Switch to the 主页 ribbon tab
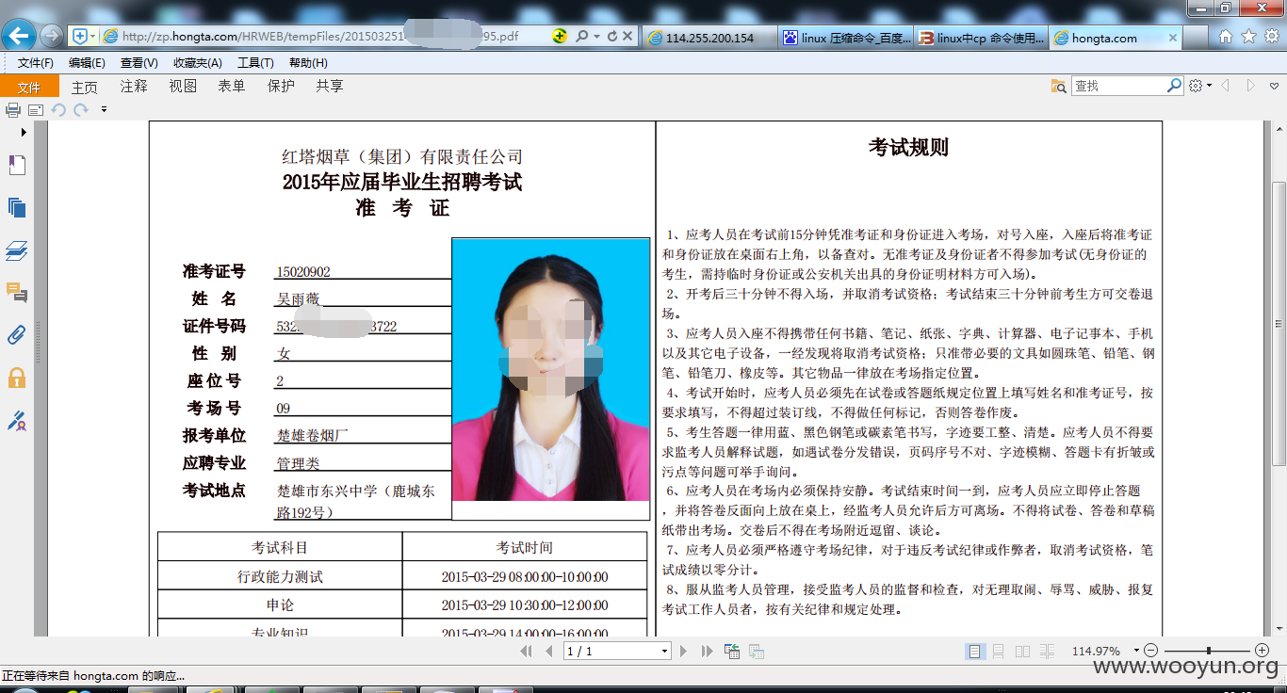The width and height of the screenshot is (1287, 693). click(85, 87)
